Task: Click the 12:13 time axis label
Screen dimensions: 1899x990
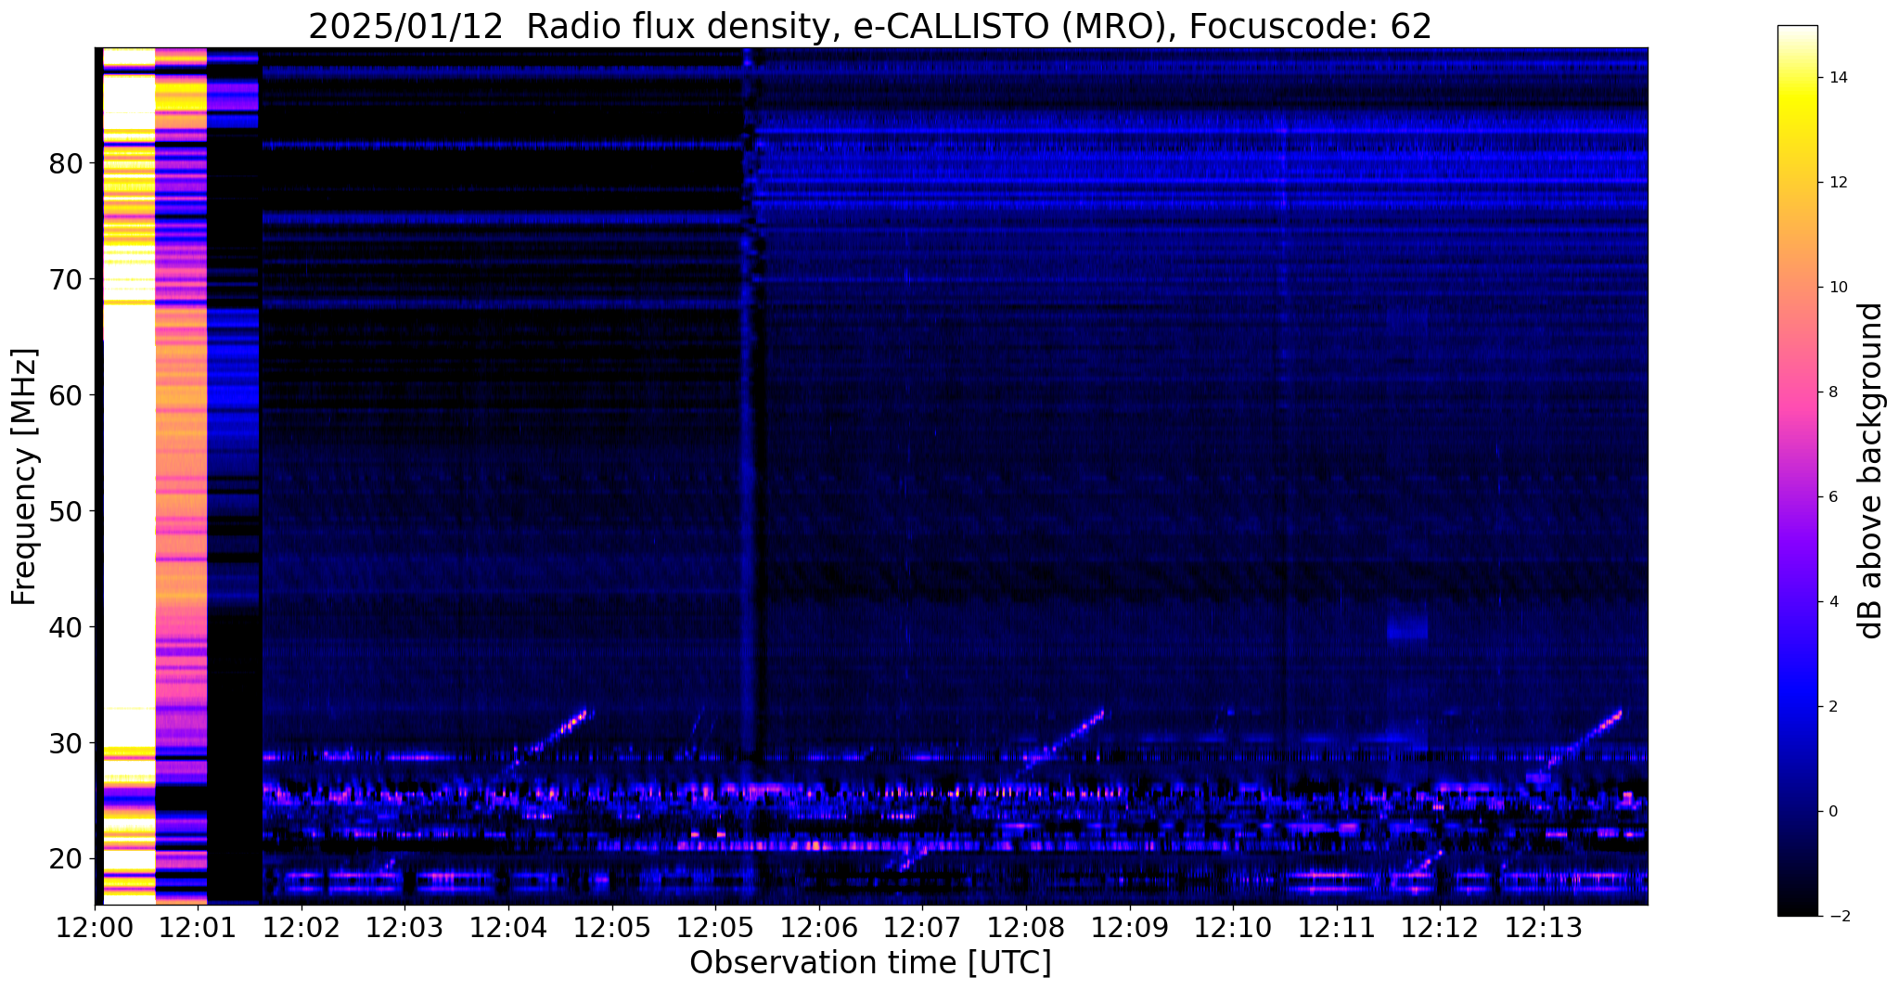Action: point(1544,928)
